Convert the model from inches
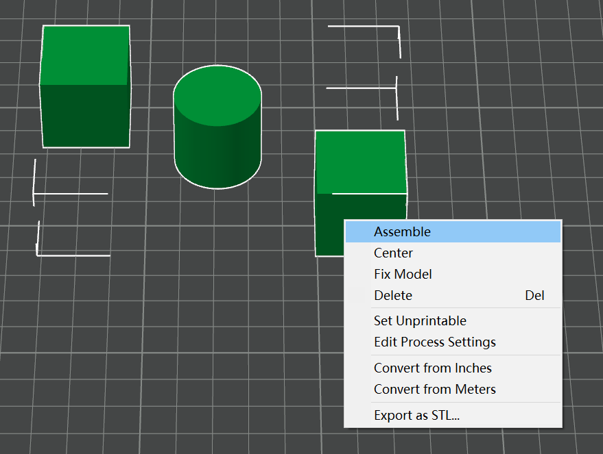The height and width of the screenshot is (454, 603). pos(432,368)
